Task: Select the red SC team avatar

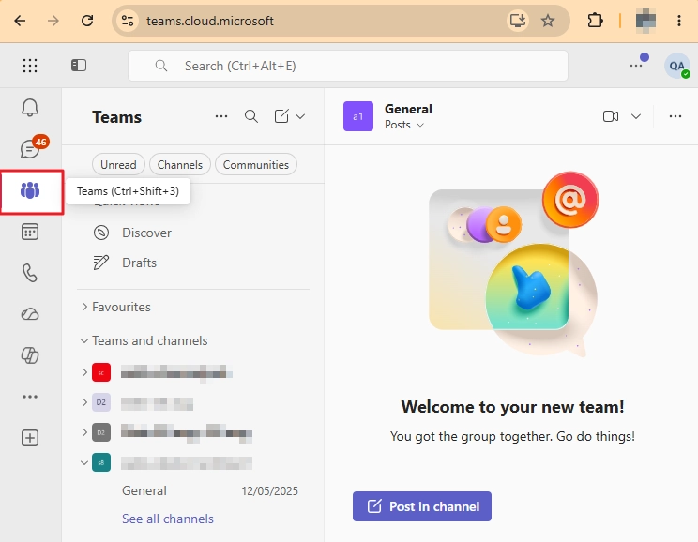Action: [101, 372]
